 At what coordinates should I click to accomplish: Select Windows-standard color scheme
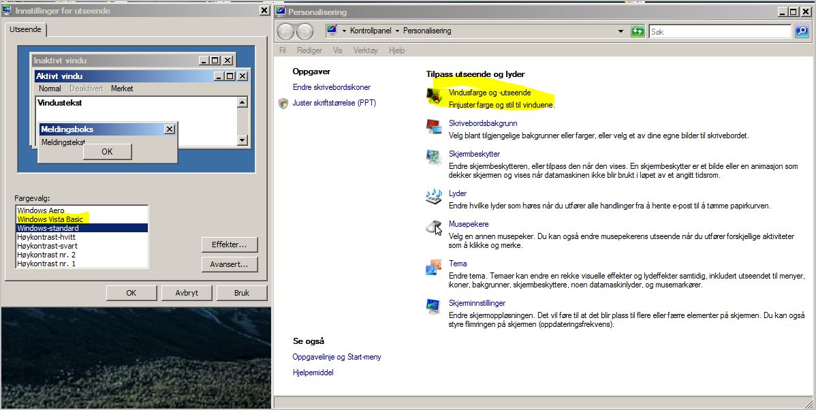(82, 228)
